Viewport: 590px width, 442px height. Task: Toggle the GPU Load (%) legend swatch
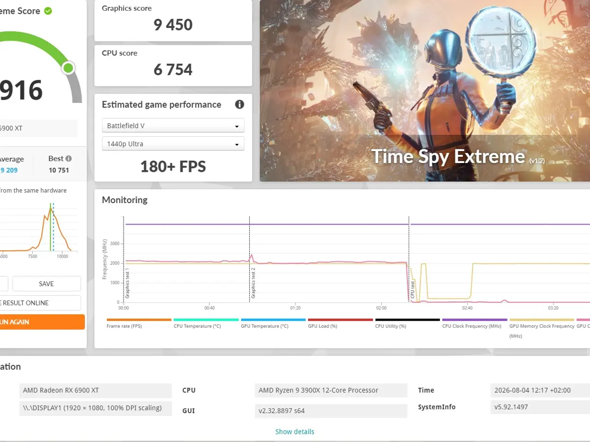click(340, 320)
